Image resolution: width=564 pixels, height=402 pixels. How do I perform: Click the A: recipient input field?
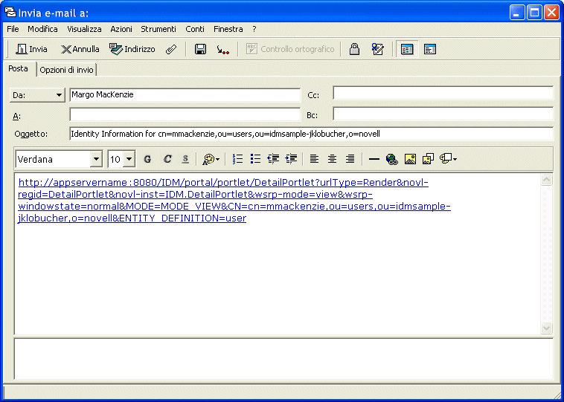coord(185,114)
